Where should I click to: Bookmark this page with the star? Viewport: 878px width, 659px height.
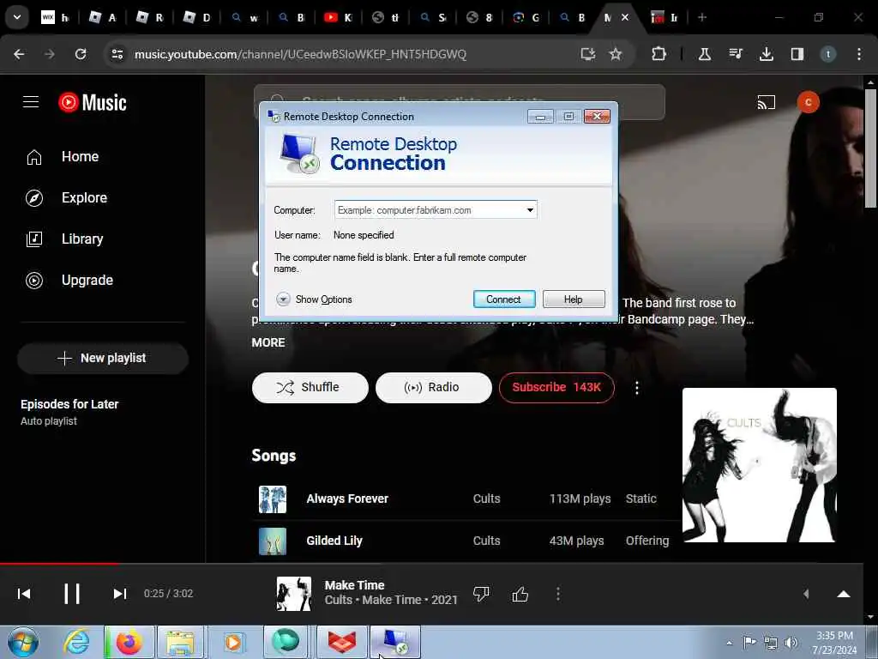(x=616, y=54)
